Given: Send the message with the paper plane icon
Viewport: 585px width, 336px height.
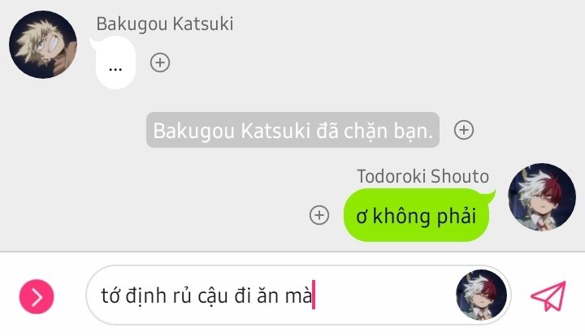Looking at the screenshot, I should click(x=548, y=295).
